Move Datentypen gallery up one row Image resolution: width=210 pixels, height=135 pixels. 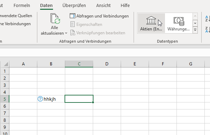195,16
